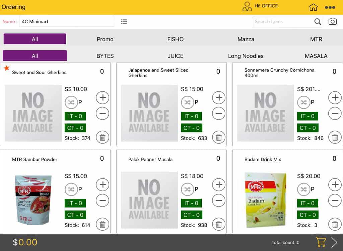This screenshot has width=343, height=251.
Task: Filter by the JUICE category
Action: coord(176,56)
